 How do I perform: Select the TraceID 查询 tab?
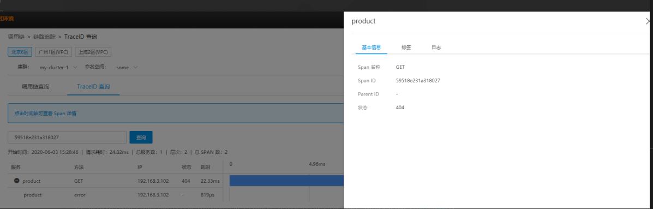[93, 87]
